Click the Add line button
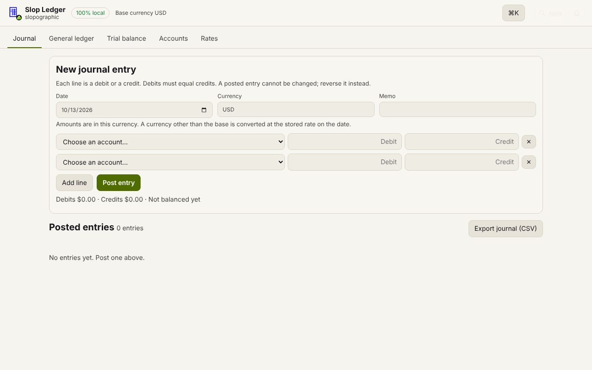 (x=74, y=183)
